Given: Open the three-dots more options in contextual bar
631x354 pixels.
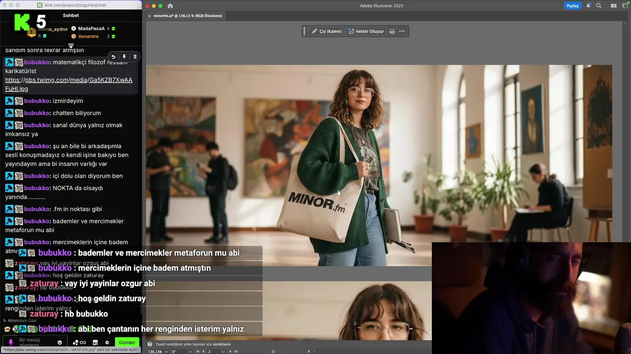Looking at the screenshot, I should (x=402, y=31).
